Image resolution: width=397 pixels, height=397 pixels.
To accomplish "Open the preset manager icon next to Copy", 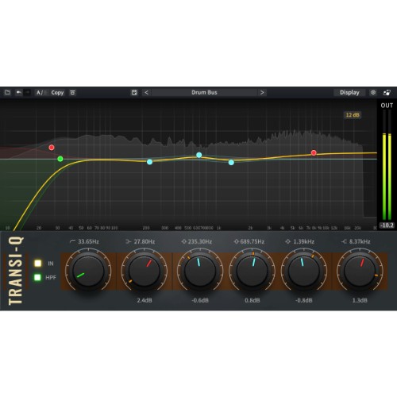I will click(x=72, y=93).
